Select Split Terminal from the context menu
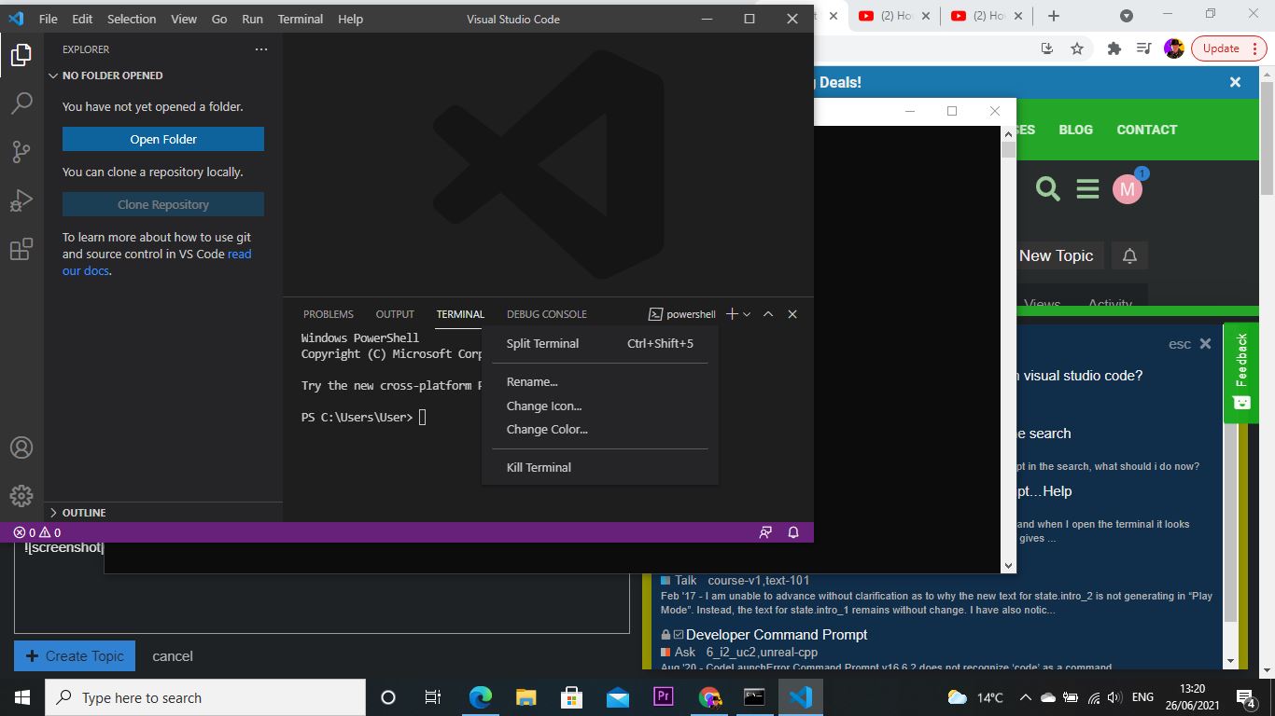 pos(542,343)
